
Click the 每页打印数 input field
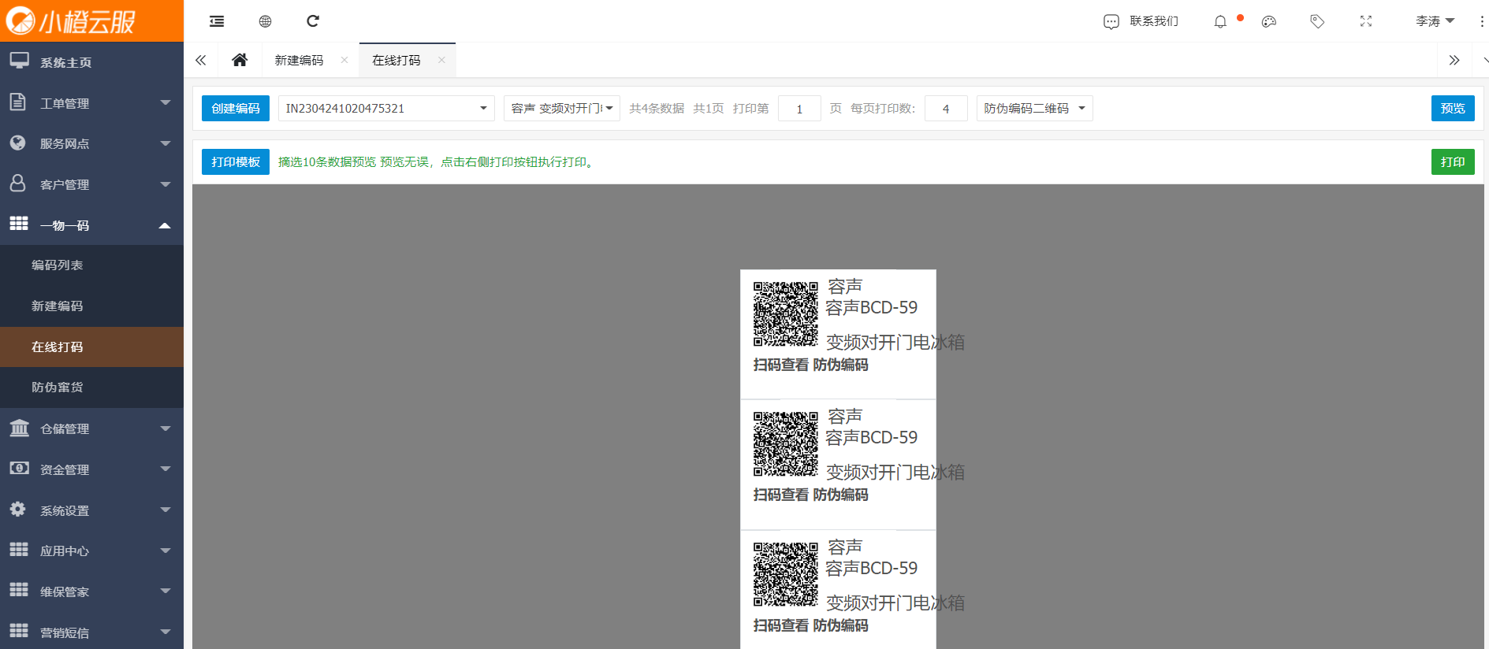point(946,108)
